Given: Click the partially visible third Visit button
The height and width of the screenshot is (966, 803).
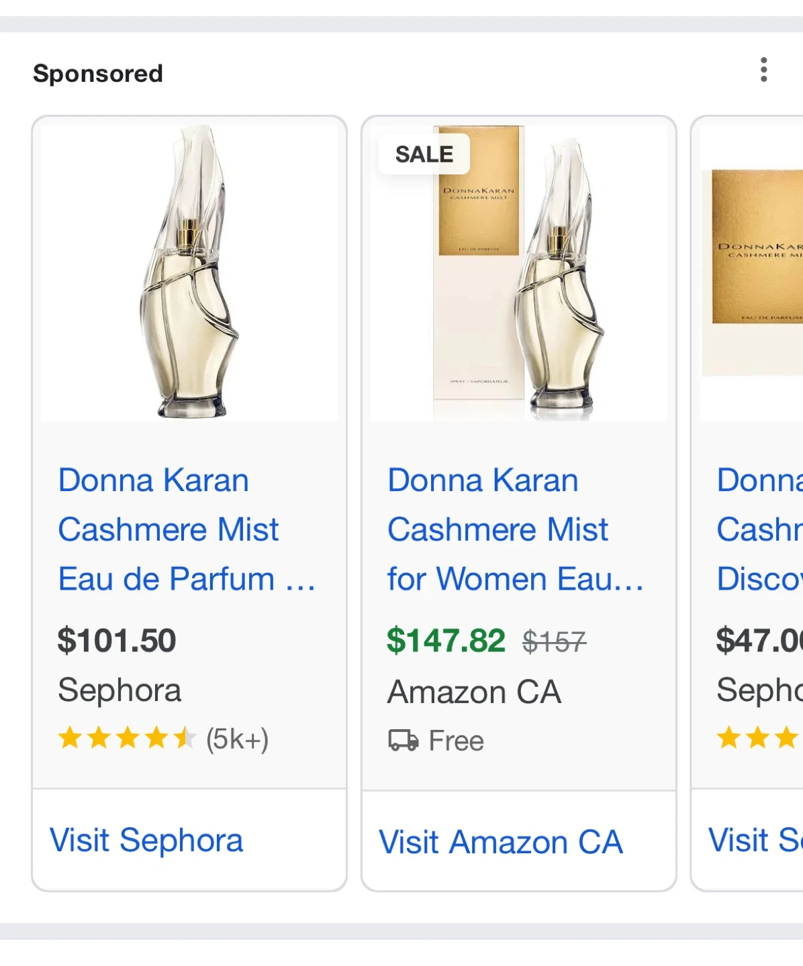Looking at the screenshot, I should [755, 840].
